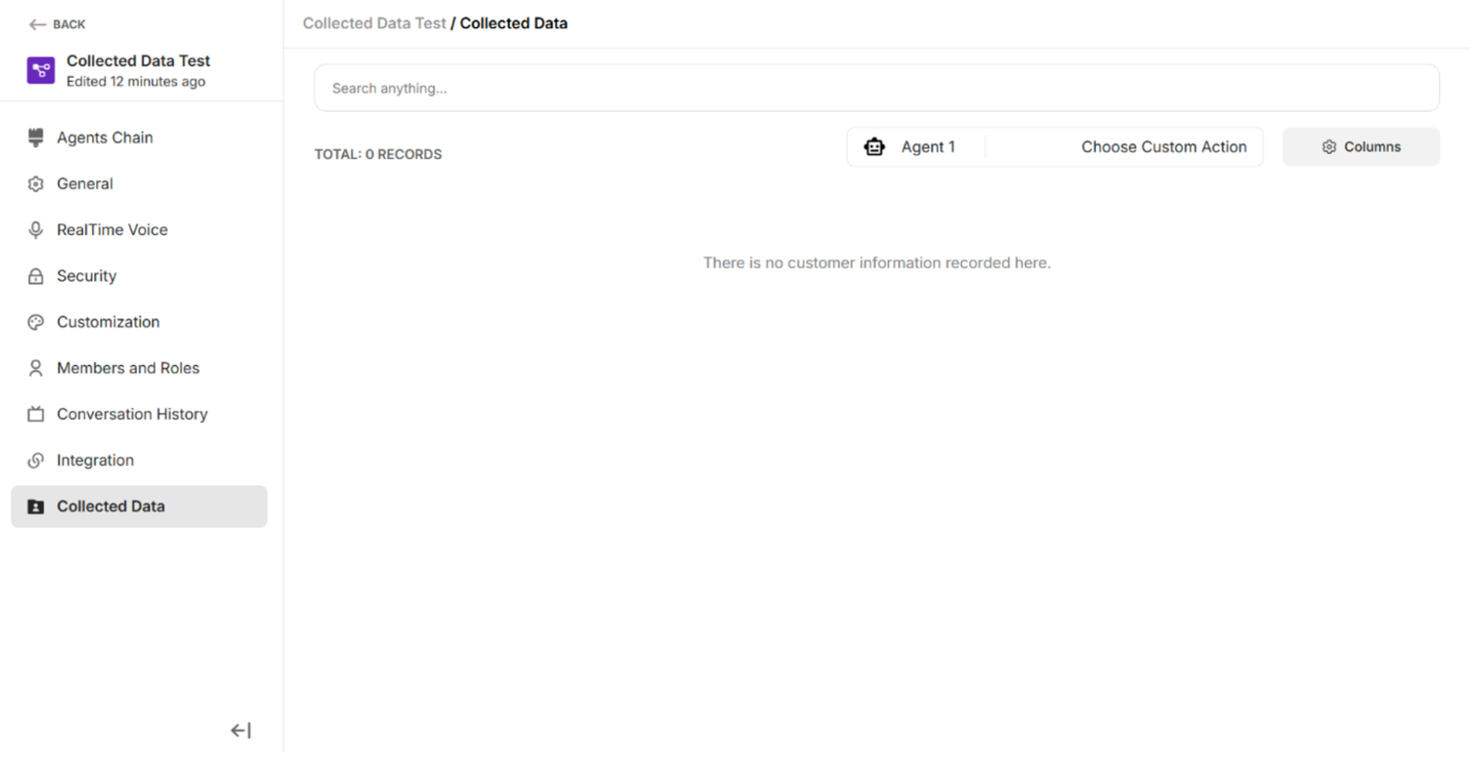The height and width of the screenshot is (759, 1474).
Task: Select the Collected Data folder icon
Action: click(x=35, y=505)
